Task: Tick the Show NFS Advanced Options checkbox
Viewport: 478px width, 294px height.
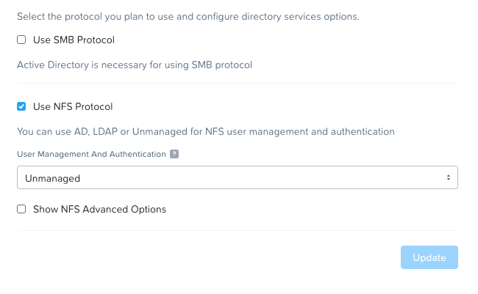Action: pyautogui.click(x=21, y=209)
